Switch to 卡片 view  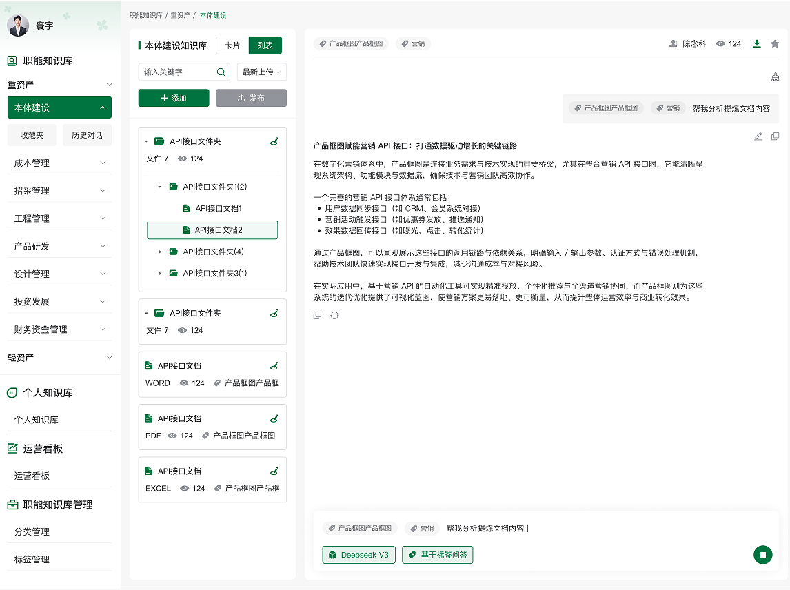[x=232, y=45]
